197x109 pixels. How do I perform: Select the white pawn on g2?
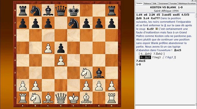99,85
